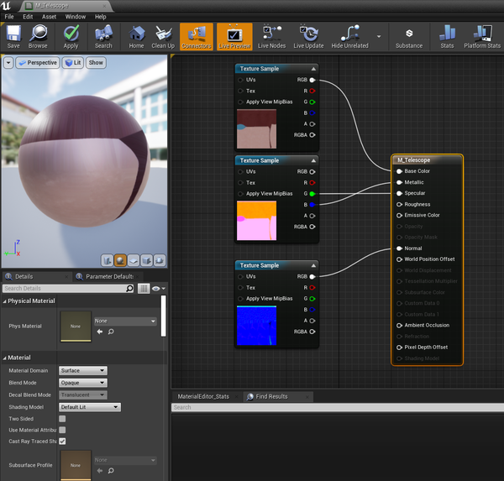Viewport: 504px width, 481px height.
Task: Show material Stats
Action: click(447, 37)
